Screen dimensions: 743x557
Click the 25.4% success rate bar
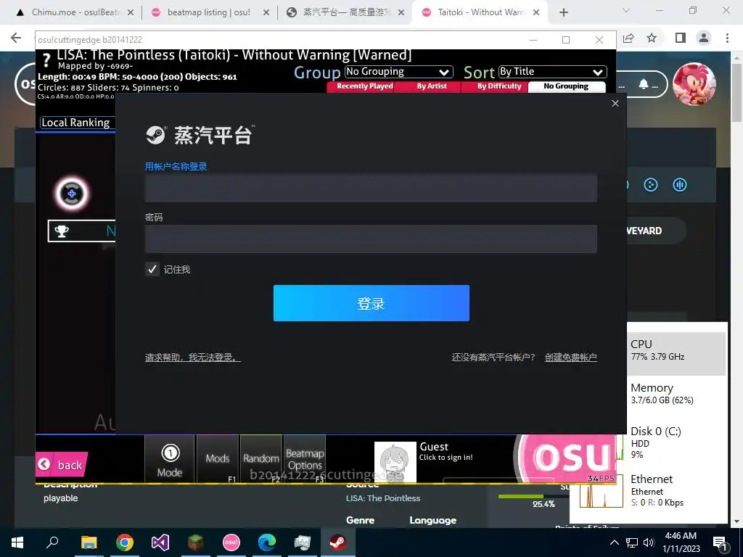pos(533,496)
